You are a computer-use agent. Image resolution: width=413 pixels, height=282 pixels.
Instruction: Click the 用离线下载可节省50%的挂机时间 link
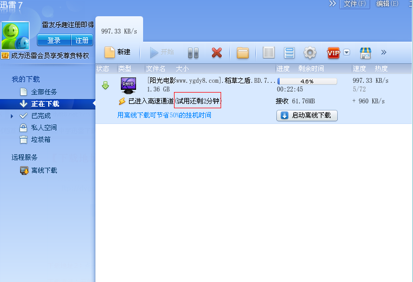point(164,115)
